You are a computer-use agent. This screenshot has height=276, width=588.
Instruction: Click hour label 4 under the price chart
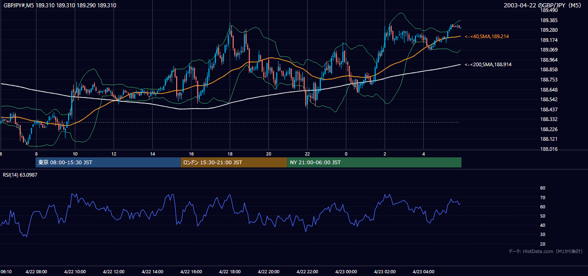pos(423,154)
